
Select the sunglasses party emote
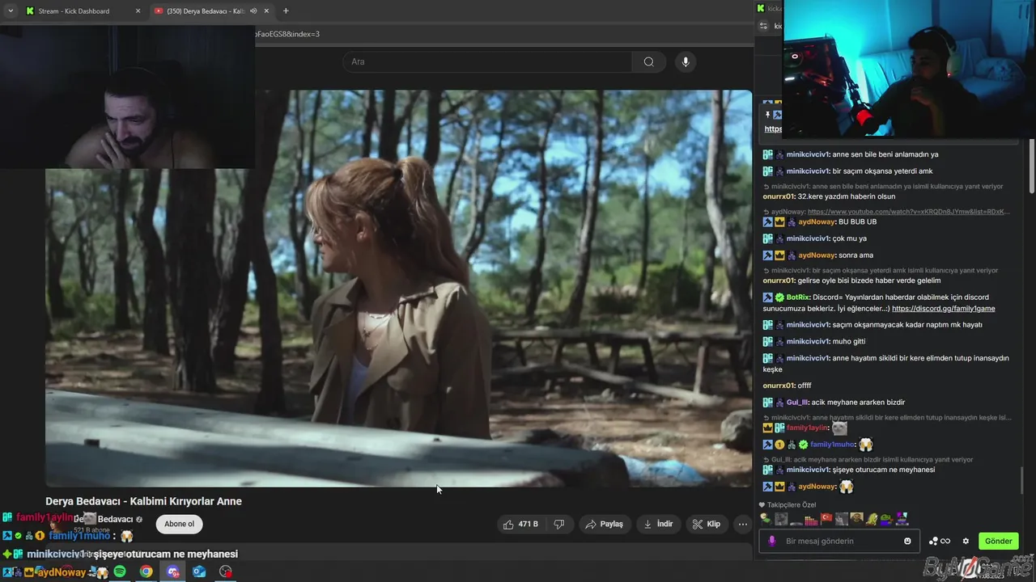point(902,519)
